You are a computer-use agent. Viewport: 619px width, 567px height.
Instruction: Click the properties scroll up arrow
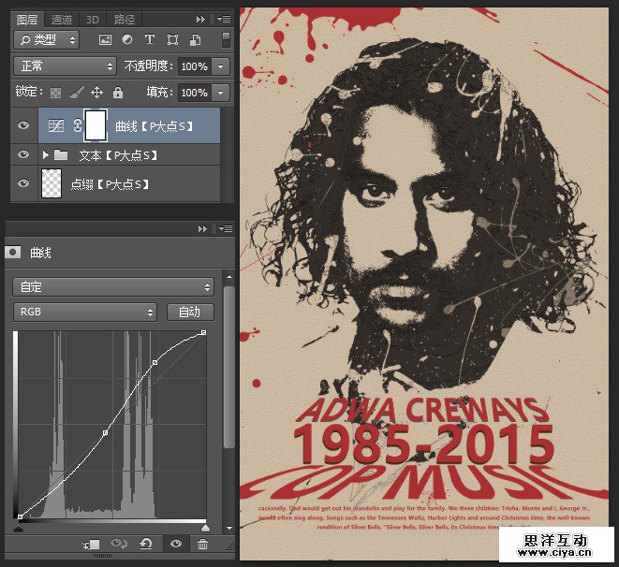pyautogui.click(x=229, y=277)
